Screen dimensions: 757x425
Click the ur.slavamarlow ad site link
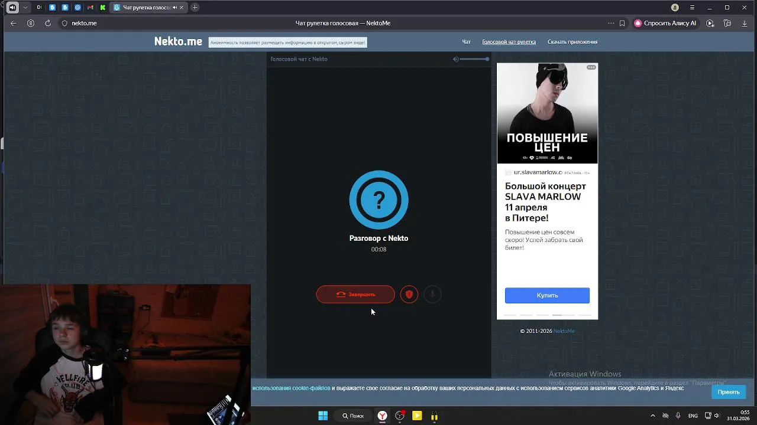(538, 172)
